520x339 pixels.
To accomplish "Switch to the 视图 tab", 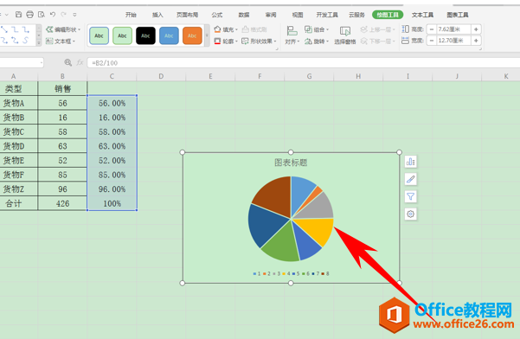I will pos(298,15).
